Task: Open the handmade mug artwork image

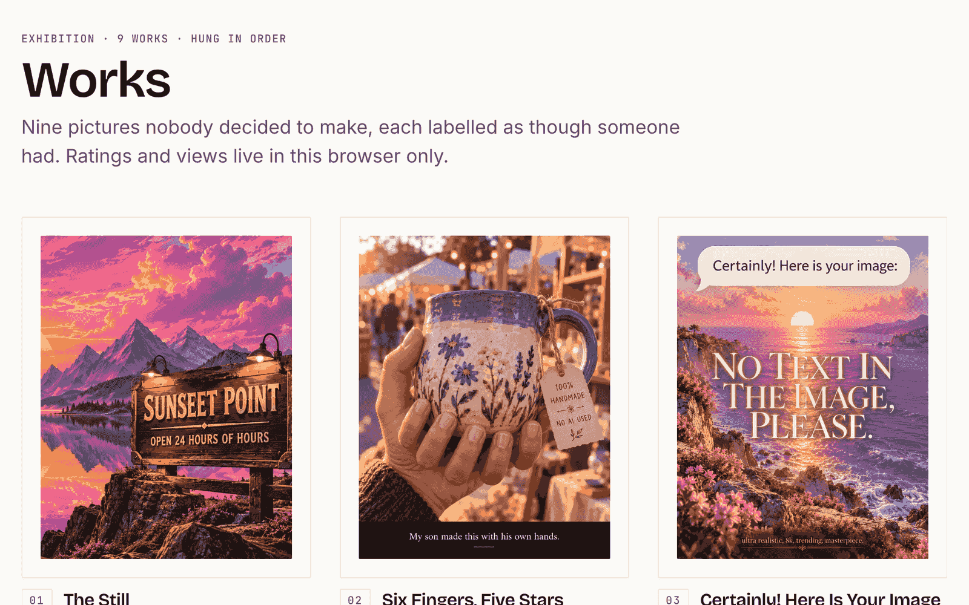Action: tap(484, 397)
